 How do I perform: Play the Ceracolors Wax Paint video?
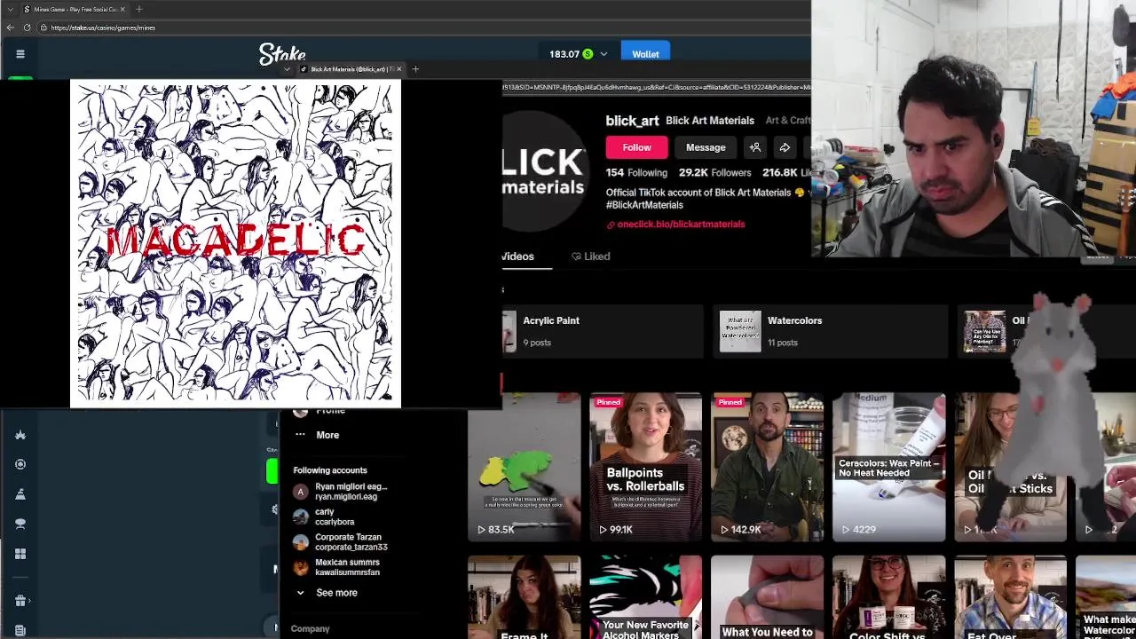point(889,468)
